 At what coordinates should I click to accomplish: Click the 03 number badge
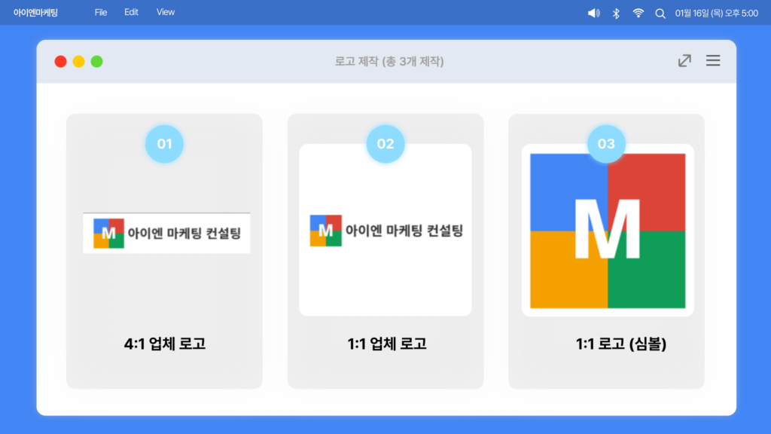point(606,144)
